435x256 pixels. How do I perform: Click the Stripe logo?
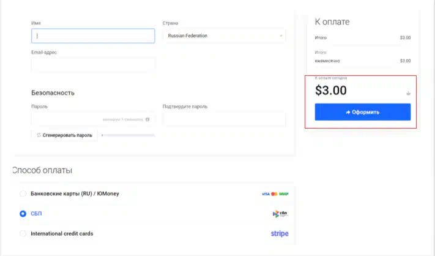pos(280,233)
